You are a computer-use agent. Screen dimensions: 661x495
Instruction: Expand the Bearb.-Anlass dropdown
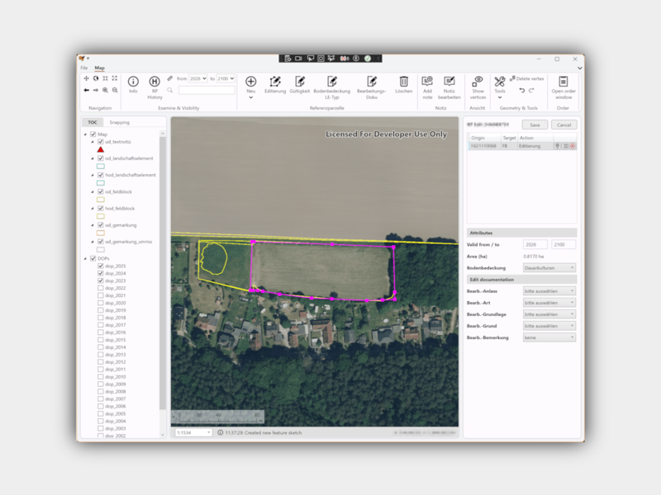549,291
